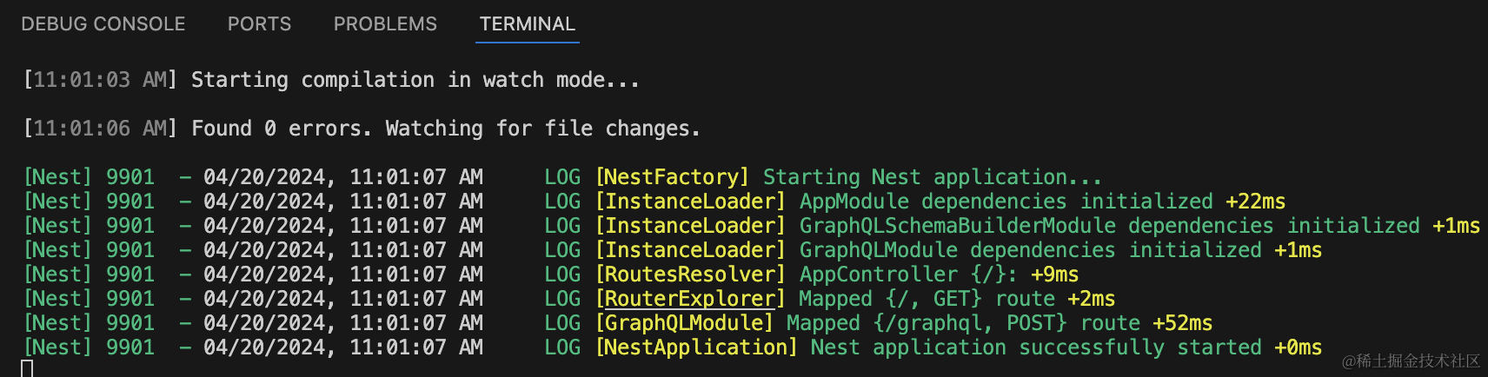The image size is (1488, 377).
Task: Click the [NestFactory] context label
Action: click(x=672, y=177)
